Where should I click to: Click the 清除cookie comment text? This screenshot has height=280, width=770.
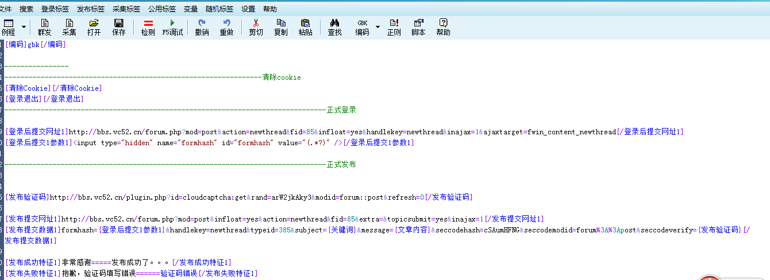282,77
